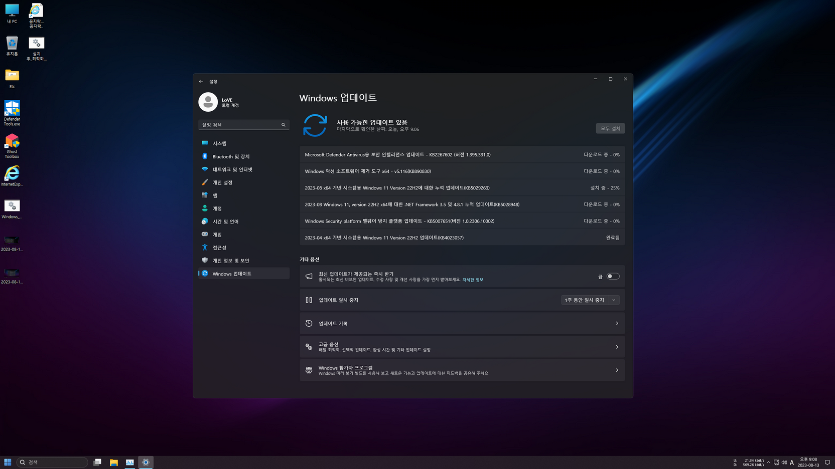Open the 휴지통 recycle bin icon
Screen dimensions: 835x469
(x=12, y=46)
